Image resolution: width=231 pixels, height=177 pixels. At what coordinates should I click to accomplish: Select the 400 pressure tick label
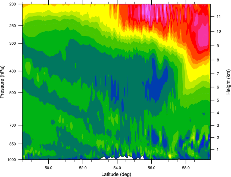tap(13, 71)
